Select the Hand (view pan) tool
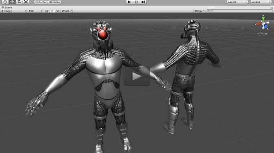This screenshot has width=274, height=153. pos(5,2)
